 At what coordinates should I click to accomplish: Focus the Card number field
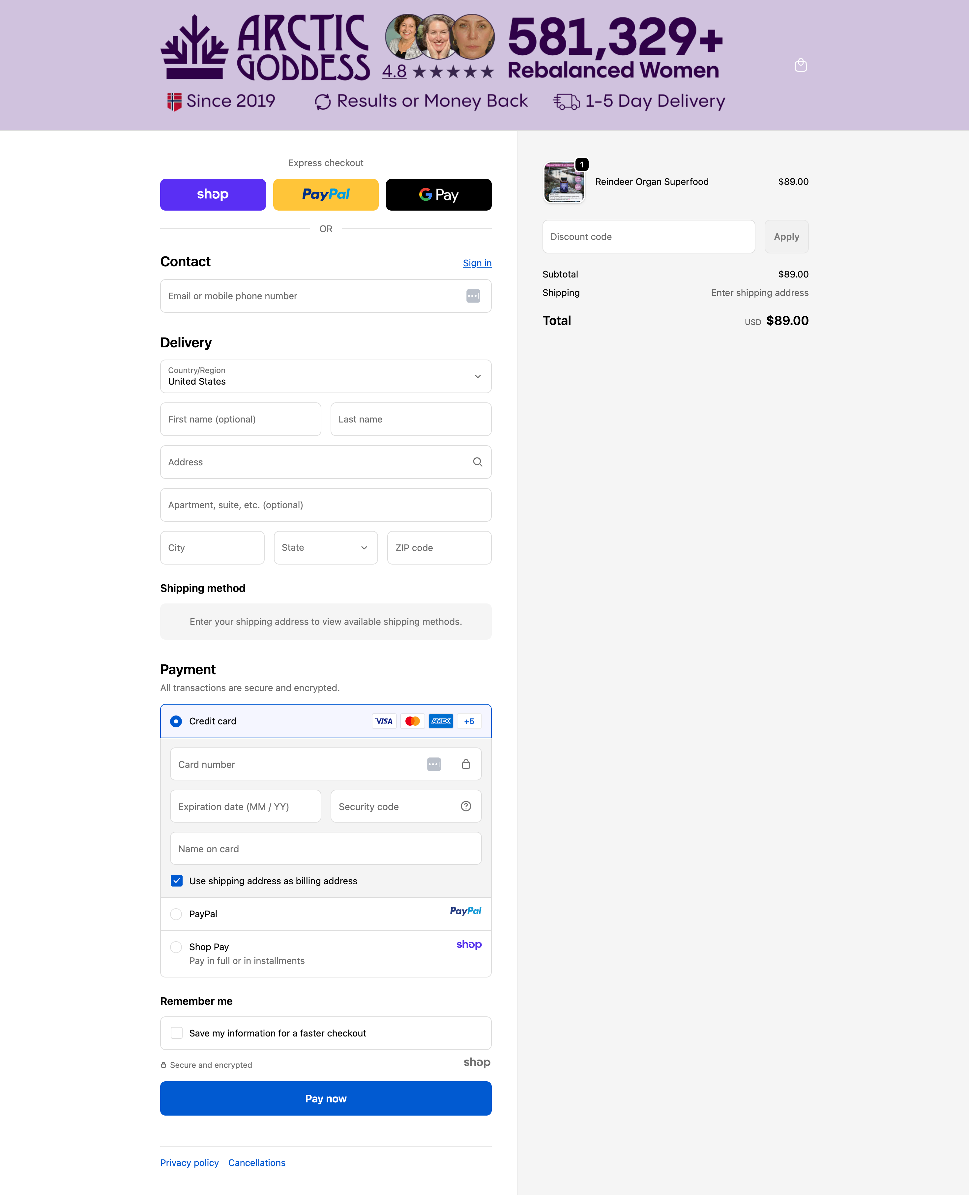[x=326, y=764]
